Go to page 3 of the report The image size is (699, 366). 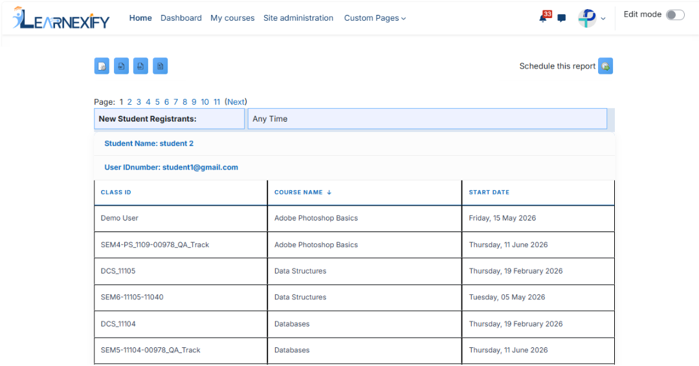click(x=139, y=102)
